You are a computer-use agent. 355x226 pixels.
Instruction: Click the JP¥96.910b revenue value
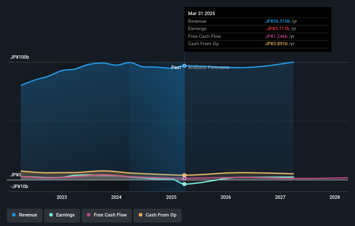pos(278,21)
